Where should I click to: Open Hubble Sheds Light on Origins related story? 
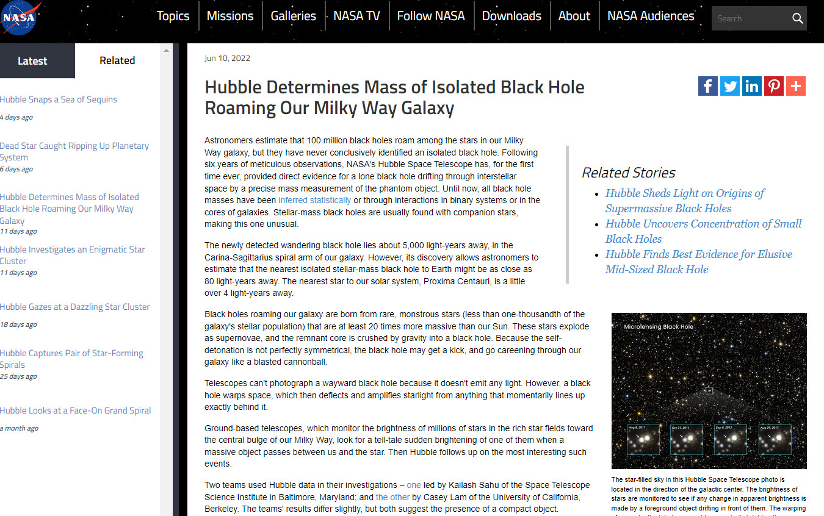click(x=684, y=201)
